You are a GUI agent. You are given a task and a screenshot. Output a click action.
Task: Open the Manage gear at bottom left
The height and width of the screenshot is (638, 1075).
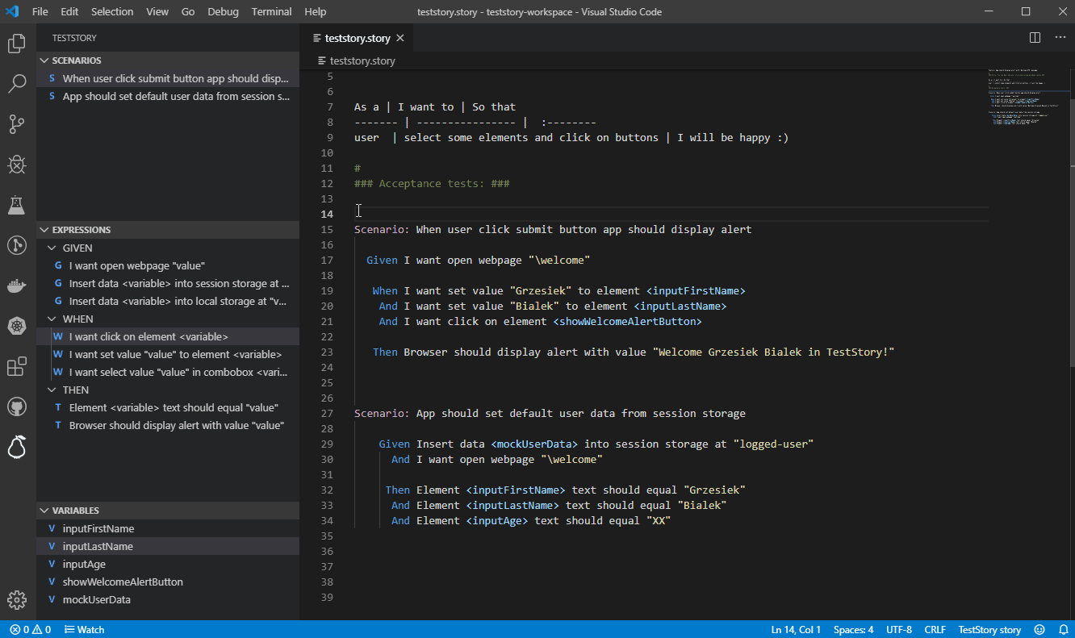(17, 600)
